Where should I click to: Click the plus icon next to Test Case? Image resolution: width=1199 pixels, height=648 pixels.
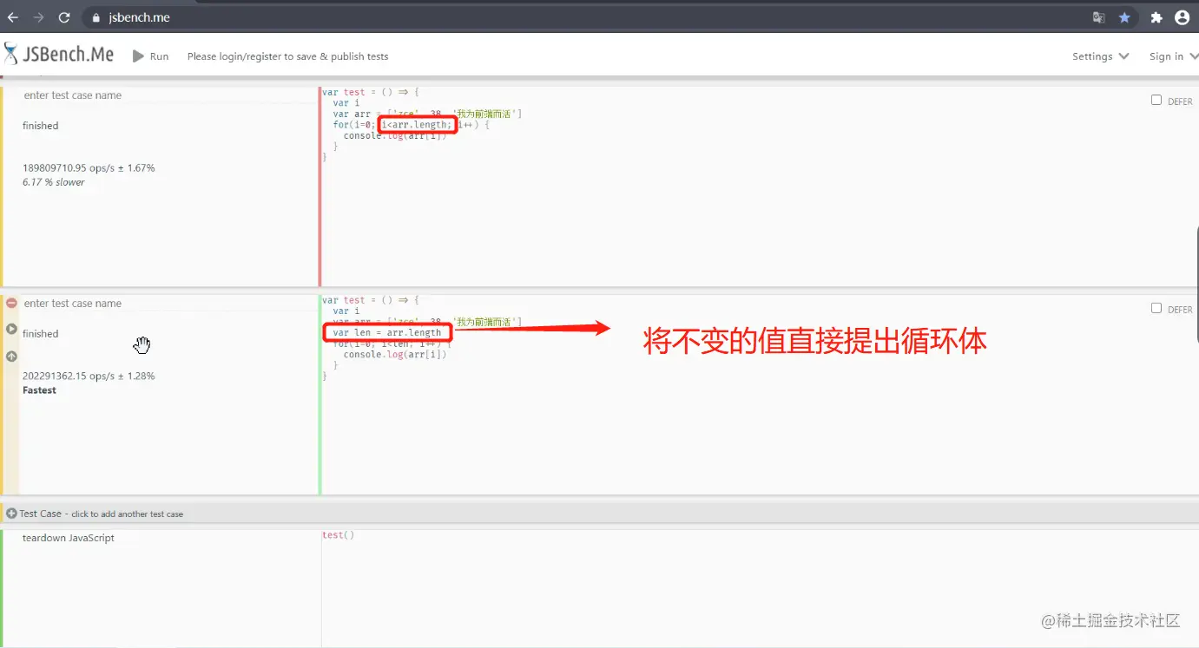click(11, 514)
